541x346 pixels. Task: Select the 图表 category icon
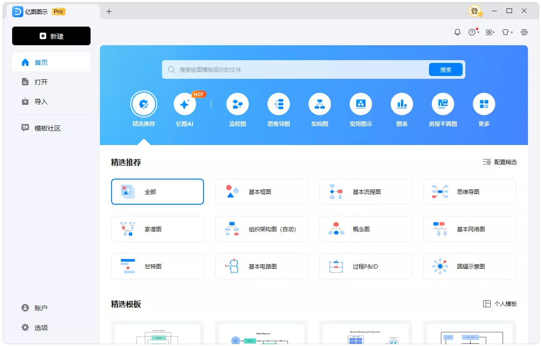[x=402, y=104]
